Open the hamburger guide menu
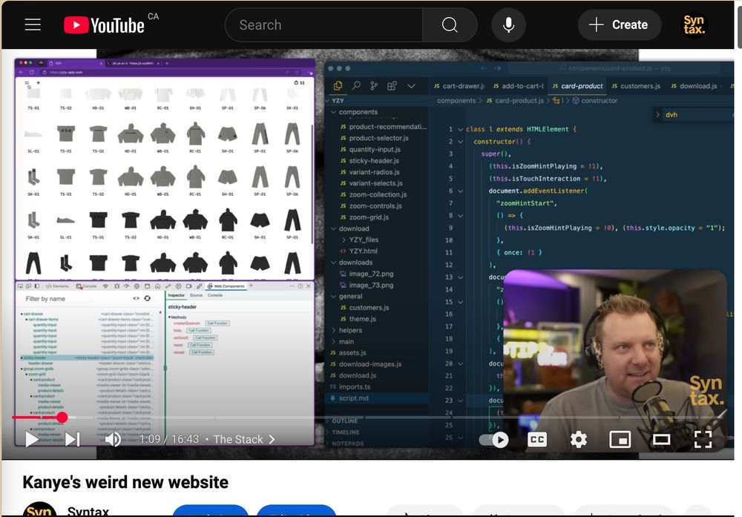Screen dimensions: 742x517 [x=33, y=24]
